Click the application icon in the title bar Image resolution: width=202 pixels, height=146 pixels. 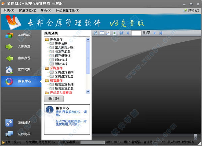coord(3,4)
